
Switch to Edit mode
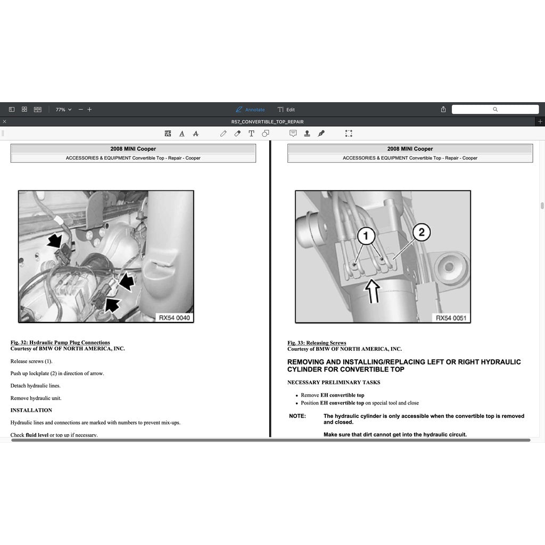tap(286, 110)
